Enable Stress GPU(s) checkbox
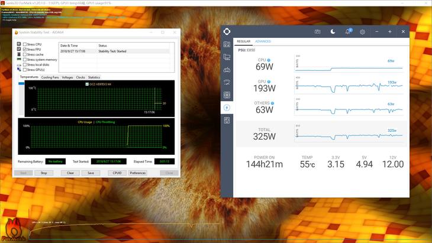Viewport: 432px width, 243px height. 25,70
